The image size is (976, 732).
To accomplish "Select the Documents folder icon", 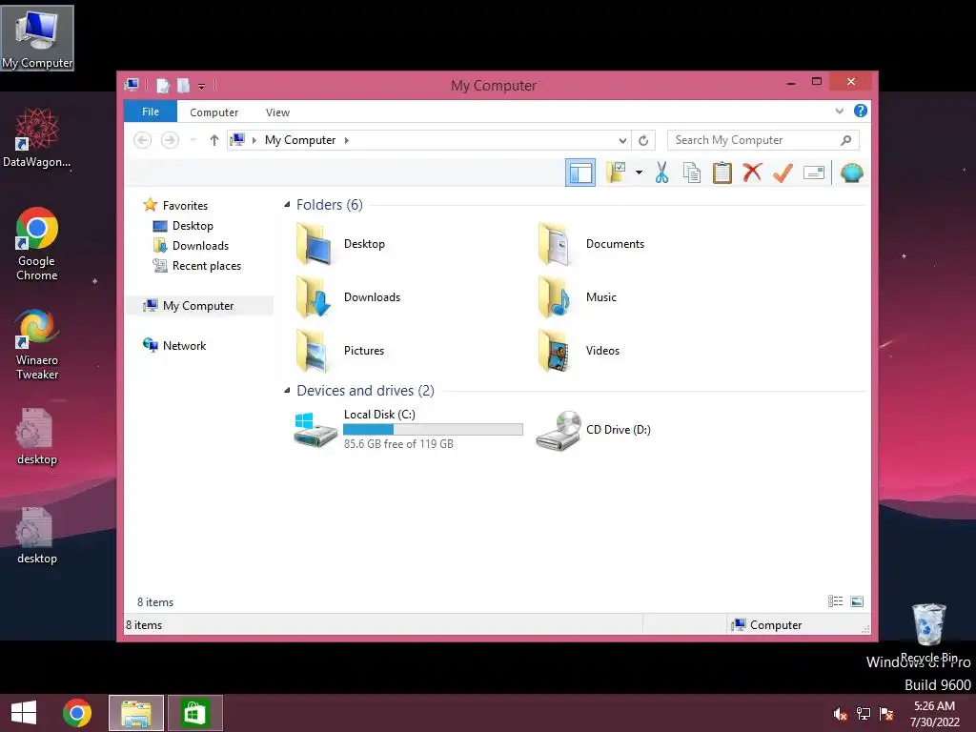I will click(555, 244).
